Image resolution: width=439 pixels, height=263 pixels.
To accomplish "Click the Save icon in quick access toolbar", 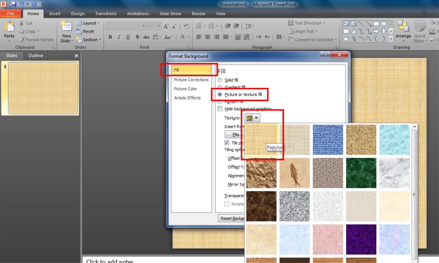I will (13, 4).
